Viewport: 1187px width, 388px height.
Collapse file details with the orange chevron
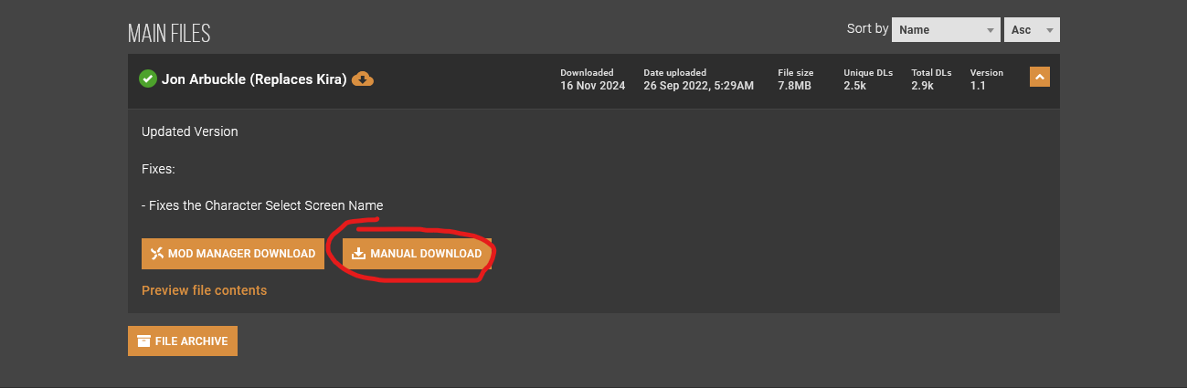click(x=1040, y=78)
